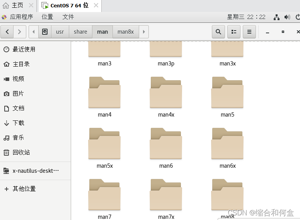The height and width of the screenshot is (220, 300).
Task: Open the hamburger options menu
Action: [x=249, y=32]
